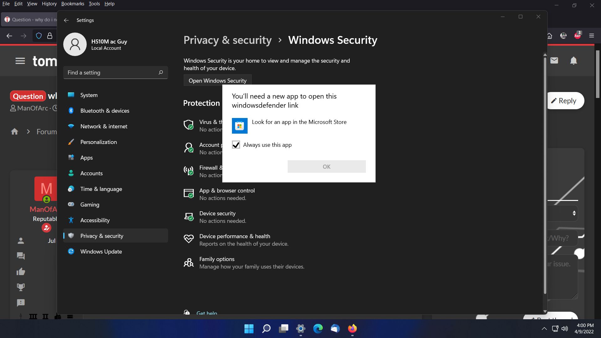Select the Question browser tab
This screenshot has width=601, height=338.
(29, 19)
